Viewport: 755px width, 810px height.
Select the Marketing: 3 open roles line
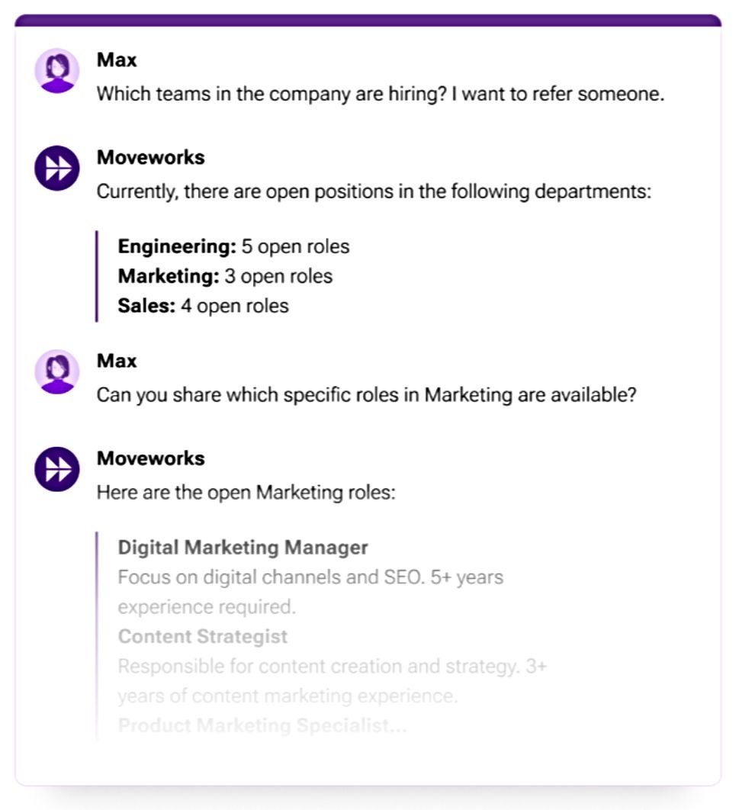225,276
